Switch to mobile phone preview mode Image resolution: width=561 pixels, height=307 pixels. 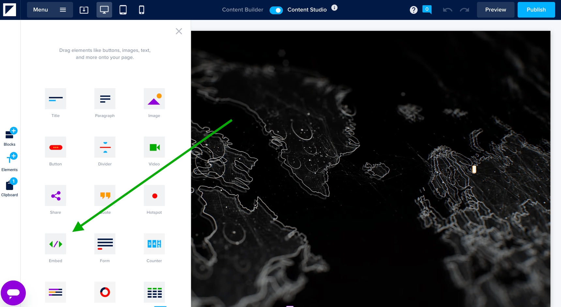pyautogui.click(x=141, y=10)
